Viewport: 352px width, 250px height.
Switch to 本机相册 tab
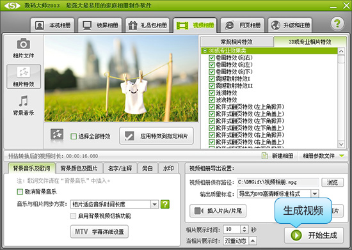click(x=52, y=25)
